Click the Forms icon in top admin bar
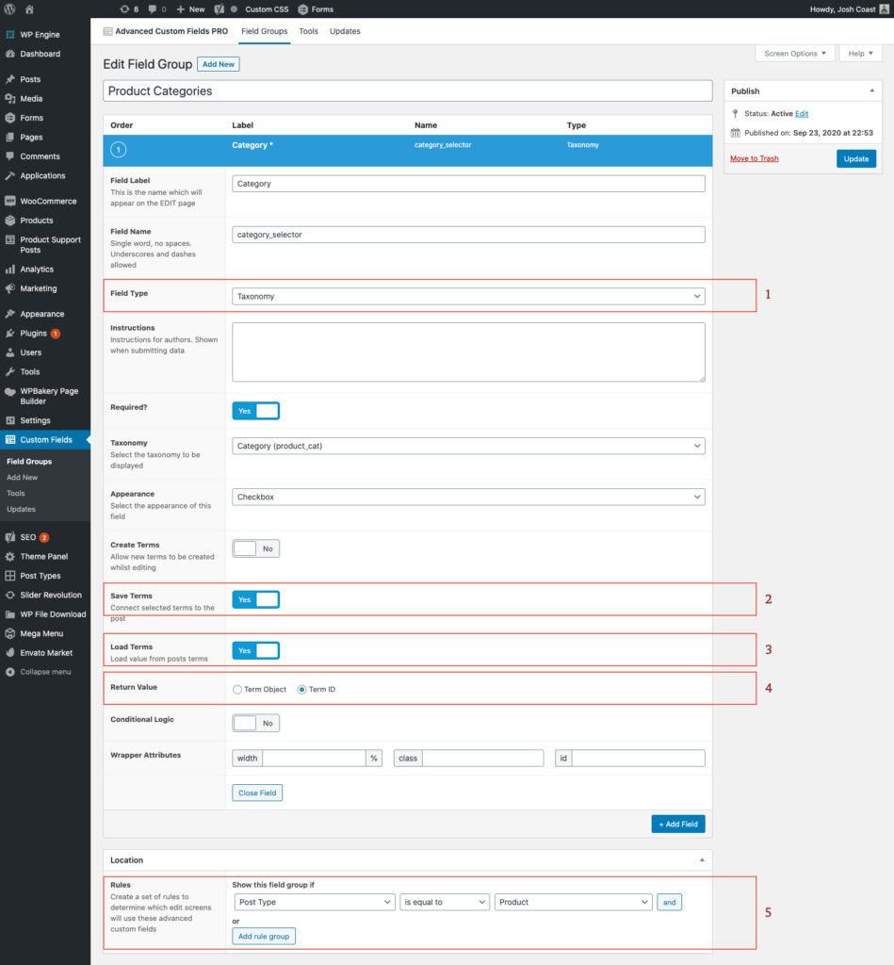The image size is (894, 965). (x=302, y=9)
